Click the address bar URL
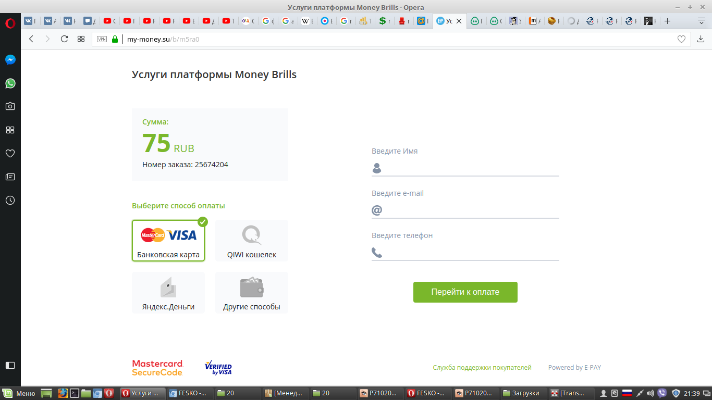Viewport: 712px width, 400px height. (163, 39)
